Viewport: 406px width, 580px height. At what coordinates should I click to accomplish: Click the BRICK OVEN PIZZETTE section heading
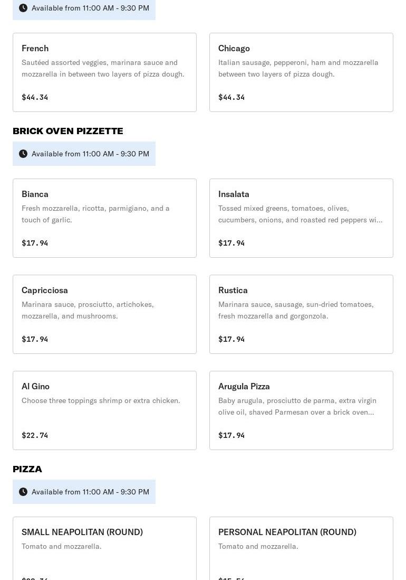point(68,131)
